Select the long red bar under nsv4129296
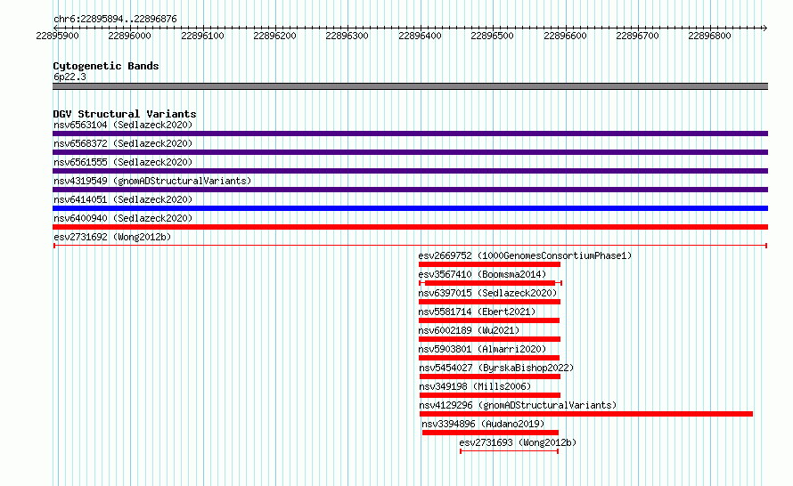The width and height of the screenshot is (793, 486). (586, 414)
